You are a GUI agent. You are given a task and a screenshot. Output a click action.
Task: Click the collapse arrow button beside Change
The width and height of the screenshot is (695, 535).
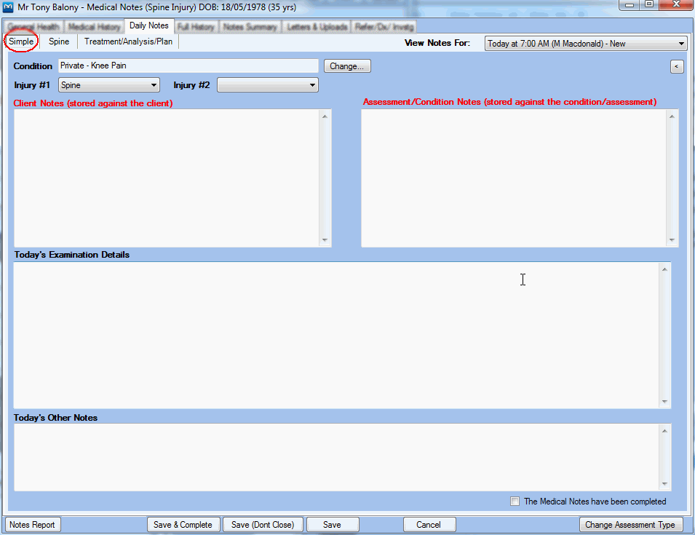pos(677,66)
